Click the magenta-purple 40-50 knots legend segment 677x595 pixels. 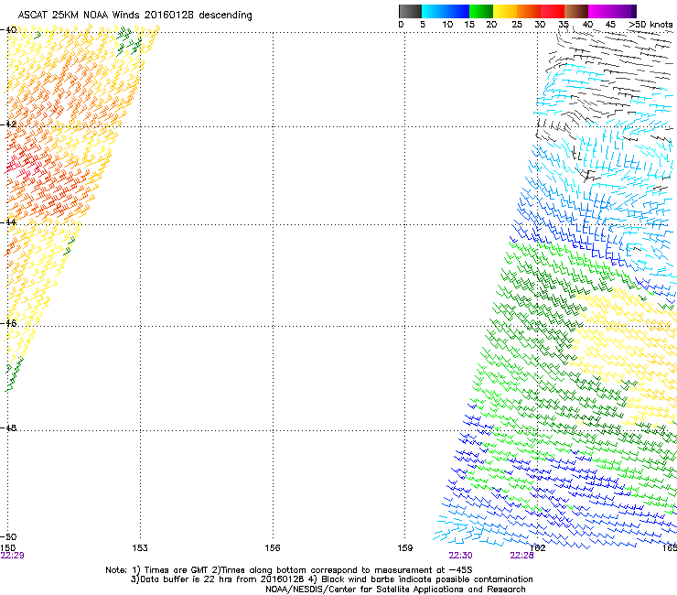point(612,11)
